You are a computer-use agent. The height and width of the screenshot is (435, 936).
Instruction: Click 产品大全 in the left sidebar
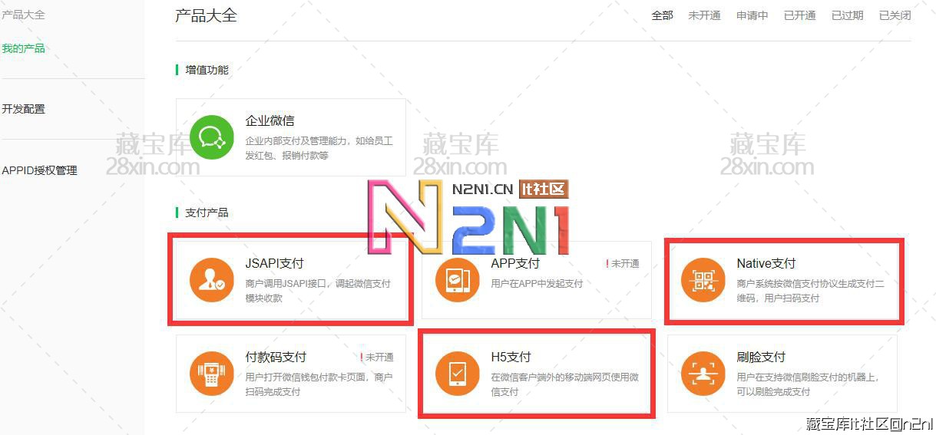[24, 15]
